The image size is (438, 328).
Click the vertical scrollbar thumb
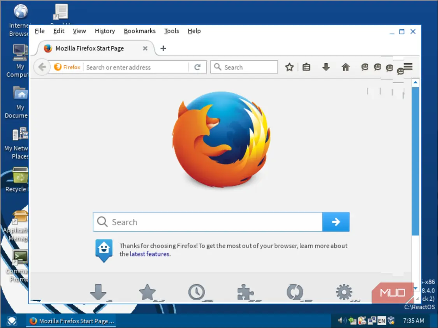[415, 161]
